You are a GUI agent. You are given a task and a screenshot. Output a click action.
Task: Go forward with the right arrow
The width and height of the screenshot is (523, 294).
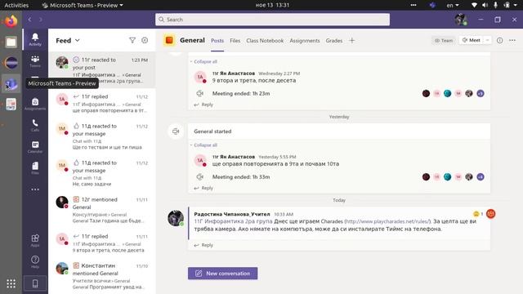(41, 20)
